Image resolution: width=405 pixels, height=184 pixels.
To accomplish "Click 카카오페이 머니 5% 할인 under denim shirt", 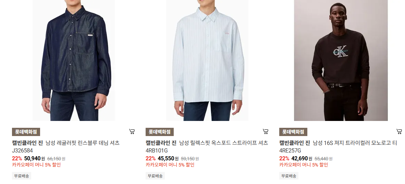I will 36,165.
